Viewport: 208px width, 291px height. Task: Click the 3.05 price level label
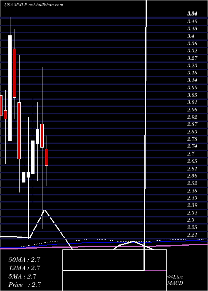pyautogui.click(x=192, y=95)
